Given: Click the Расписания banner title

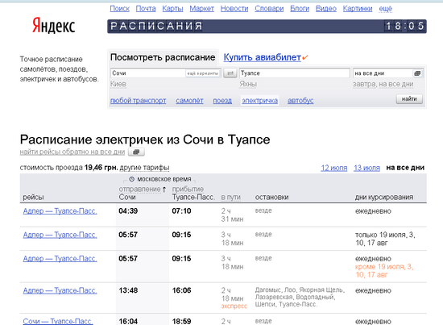Looking at the screenshot, I should [x=156, y=26].
